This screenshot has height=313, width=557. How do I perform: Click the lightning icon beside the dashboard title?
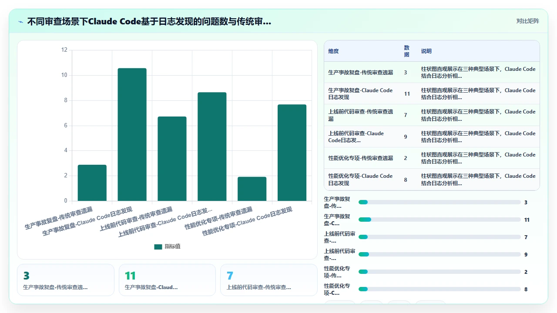click(20, 21)
